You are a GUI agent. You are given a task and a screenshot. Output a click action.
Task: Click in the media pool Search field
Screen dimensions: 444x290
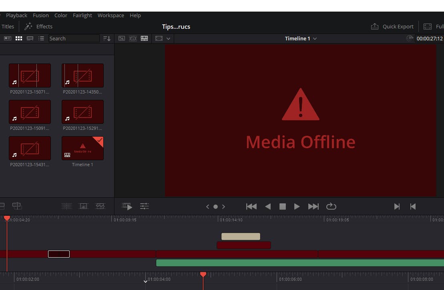click(74, 38)
